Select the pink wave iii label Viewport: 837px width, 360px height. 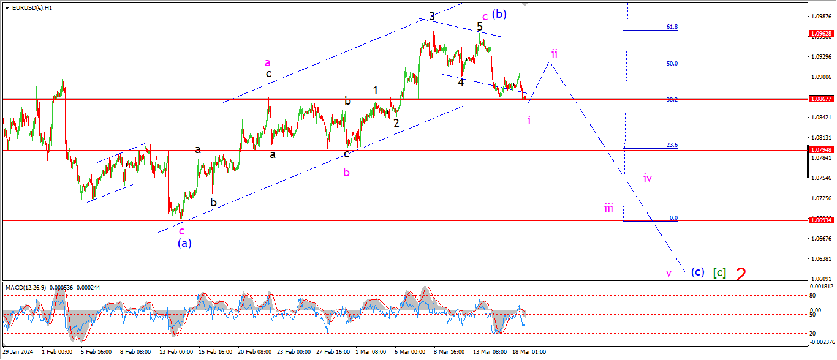(x=608, y=208)
